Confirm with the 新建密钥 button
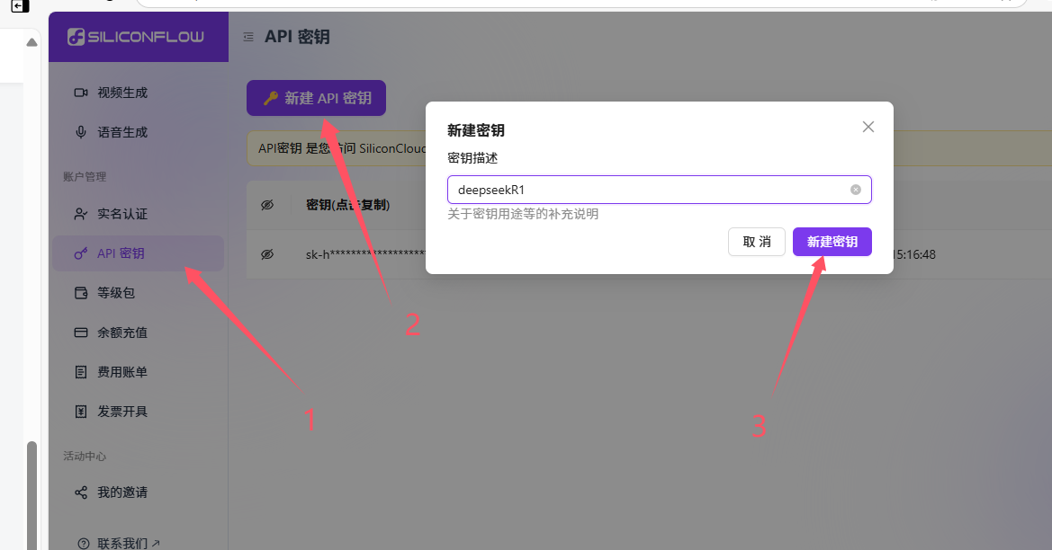This screenshot has width=1052, height=550. [832, 242]
